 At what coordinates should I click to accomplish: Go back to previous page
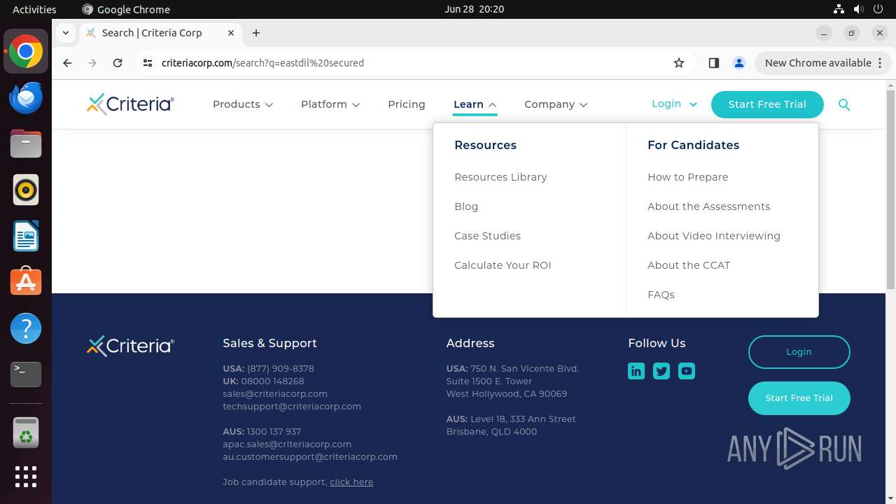pyautogui.click(x=67, y=63)
